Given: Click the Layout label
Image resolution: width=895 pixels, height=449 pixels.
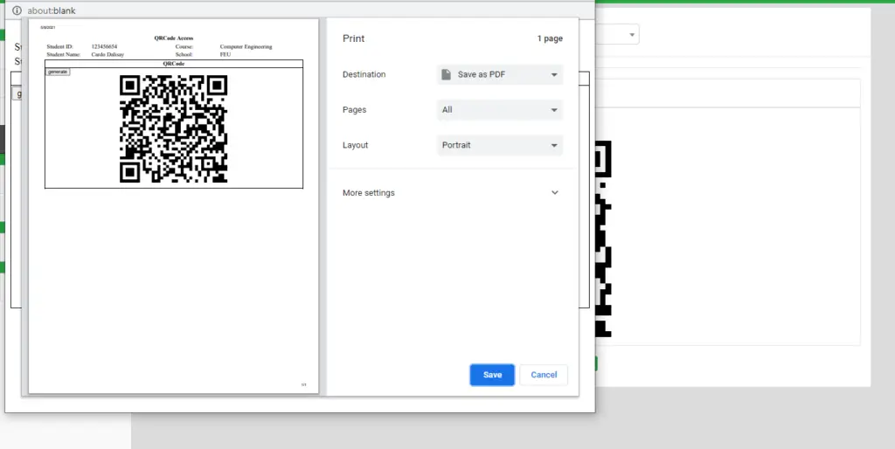Looking at the screenshot, I should pos(356,145).
